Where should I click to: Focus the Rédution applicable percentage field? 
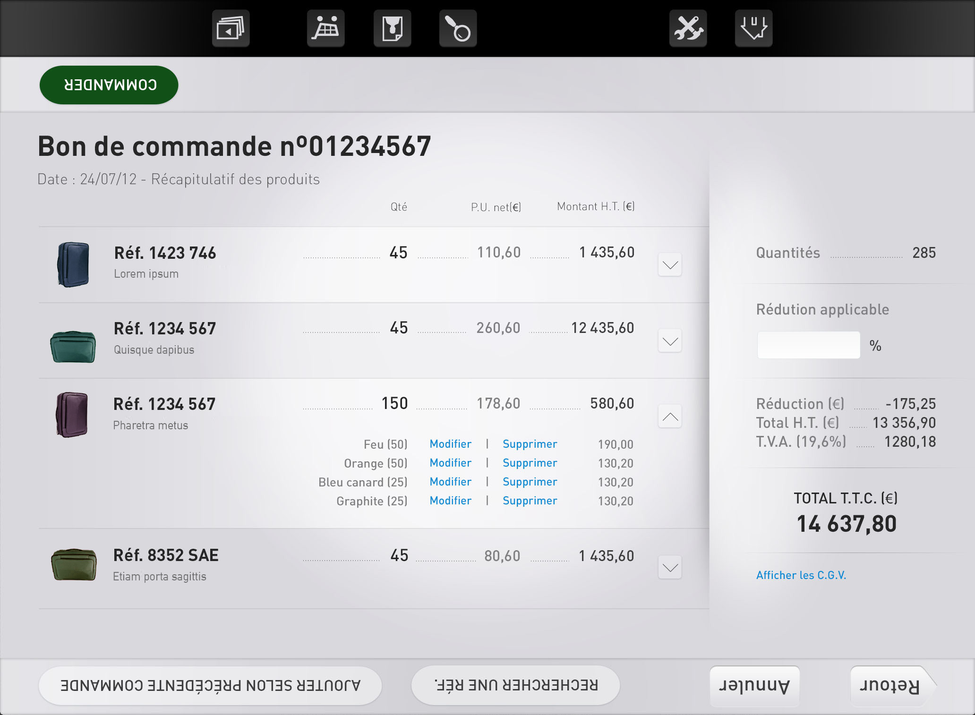click(x=808, y=345)
